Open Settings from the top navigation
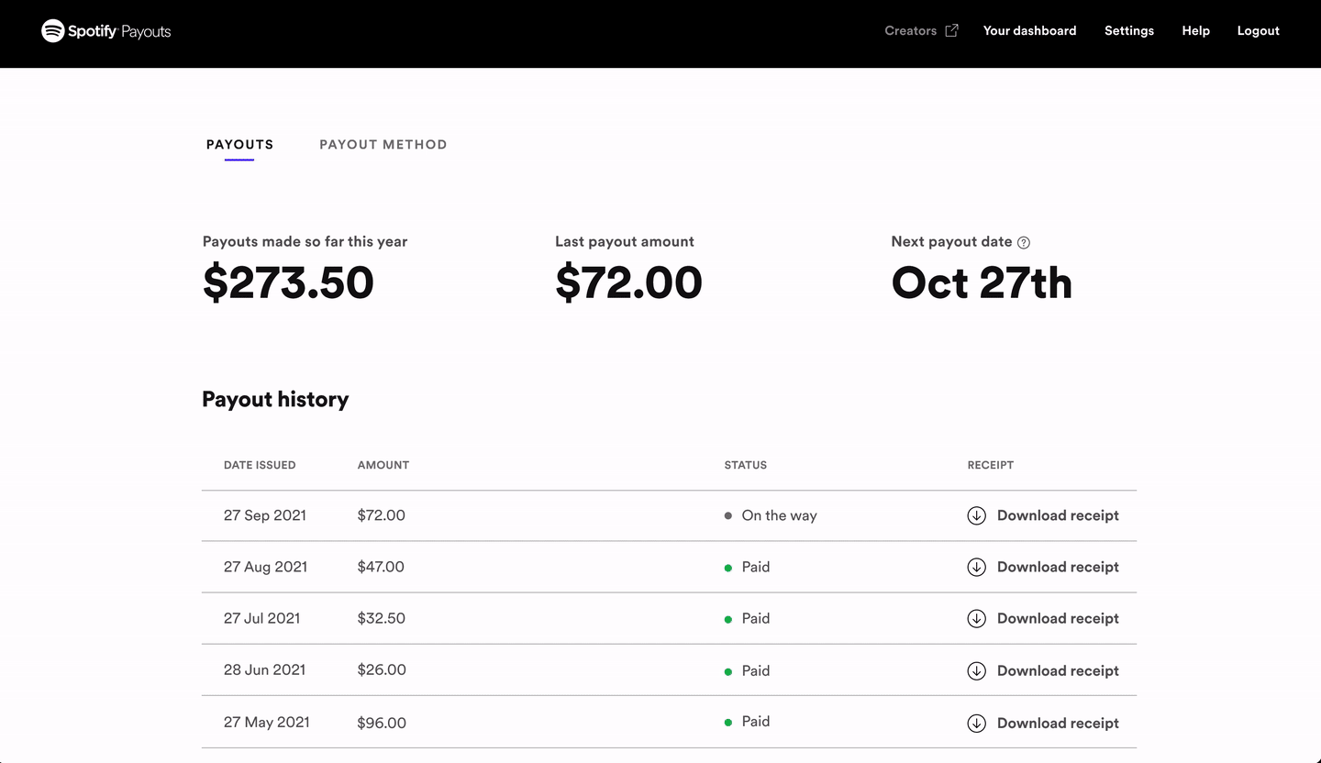The image size is (1321, 763). click(x=1128, y=31)
